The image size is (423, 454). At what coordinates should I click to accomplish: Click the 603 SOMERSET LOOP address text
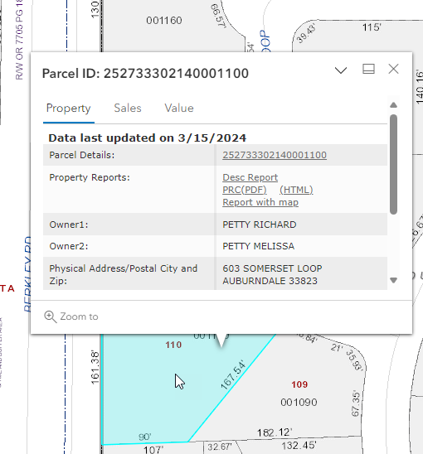click(272, 268)
